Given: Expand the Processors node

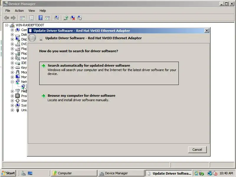Looking at the screenshot, I should point(12,96).
